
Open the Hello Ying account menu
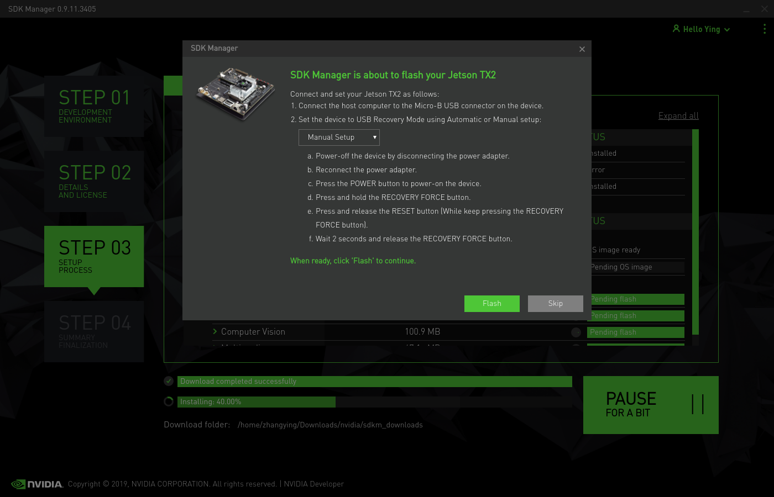tap(701, 29)
